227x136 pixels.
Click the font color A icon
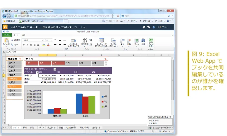click(x=49, y=44)
